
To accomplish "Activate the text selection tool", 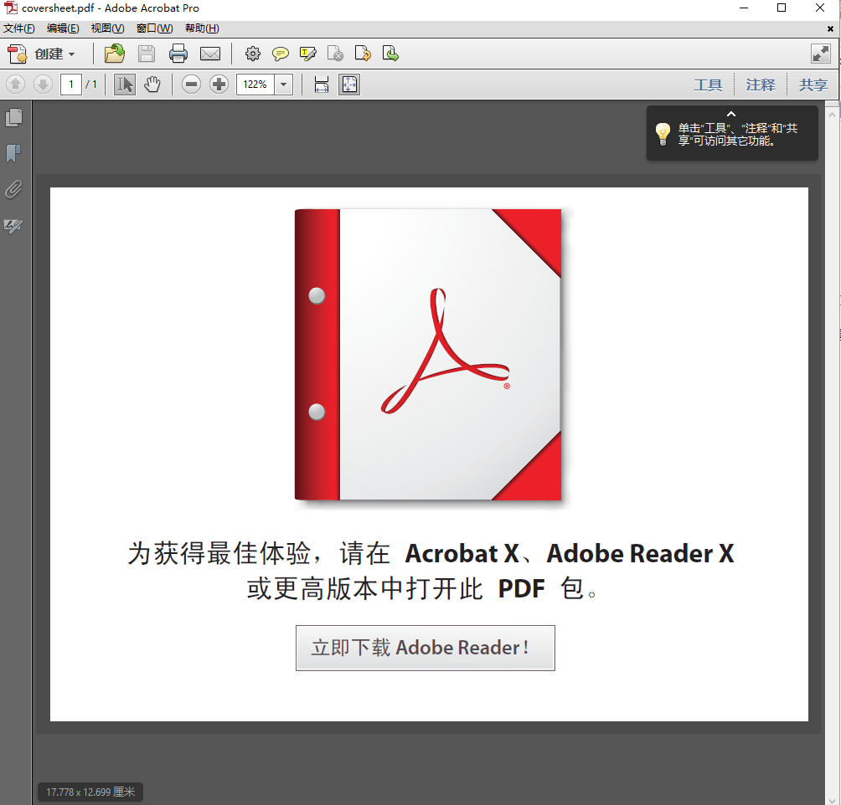I will [x=125, y=85].
